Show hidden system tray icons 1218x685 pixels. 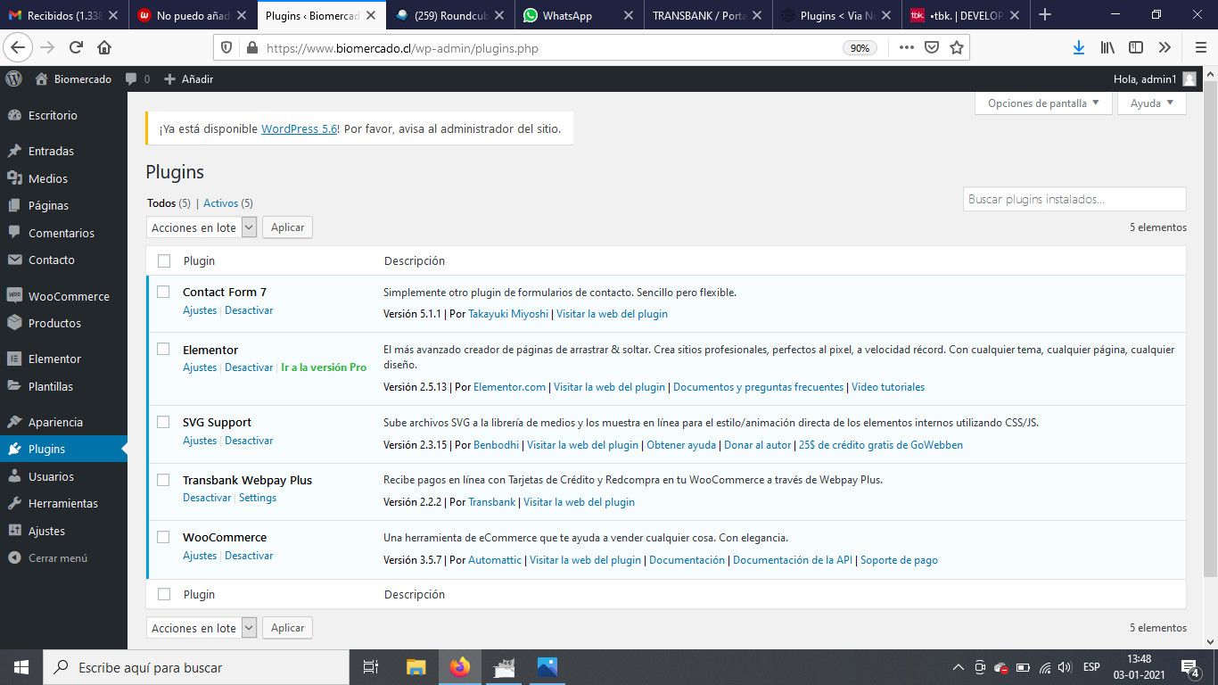coord(959,667)
